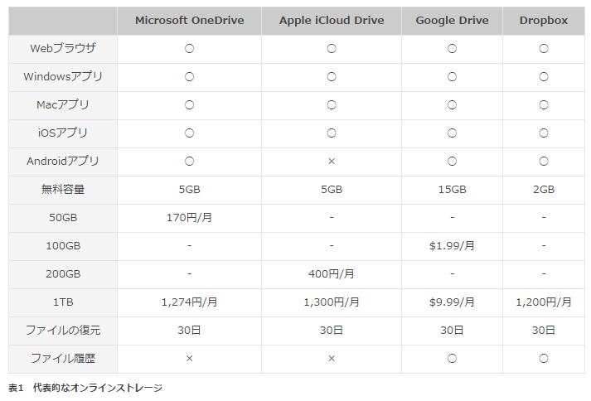Image resolution: width=591 pixels, height=401 pixels.
Task: Select the Windowsアプリ row label
Action: 63,76
